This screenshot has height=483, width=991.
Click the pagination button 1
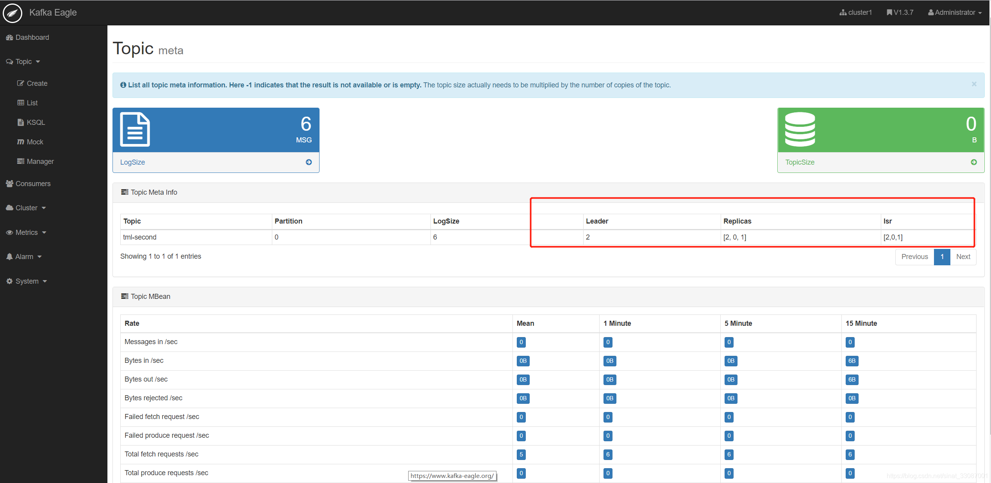[x=942, y=256]
